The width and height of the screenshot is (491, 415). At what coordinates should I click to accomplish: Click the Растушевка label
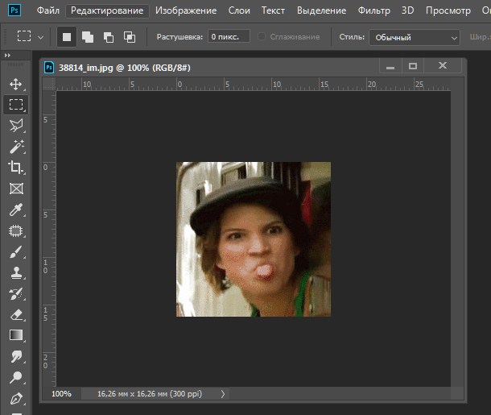179,37
